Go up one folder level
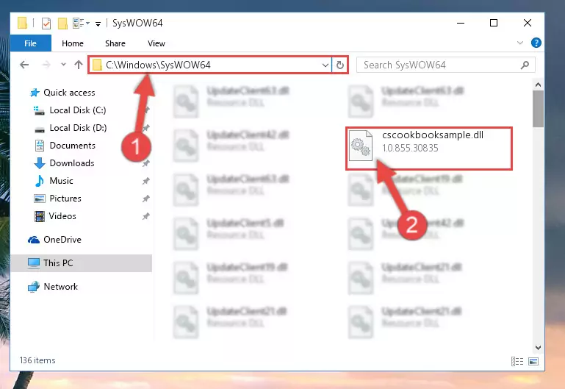Screen dimensions: 565x389 tap(79, 65)
